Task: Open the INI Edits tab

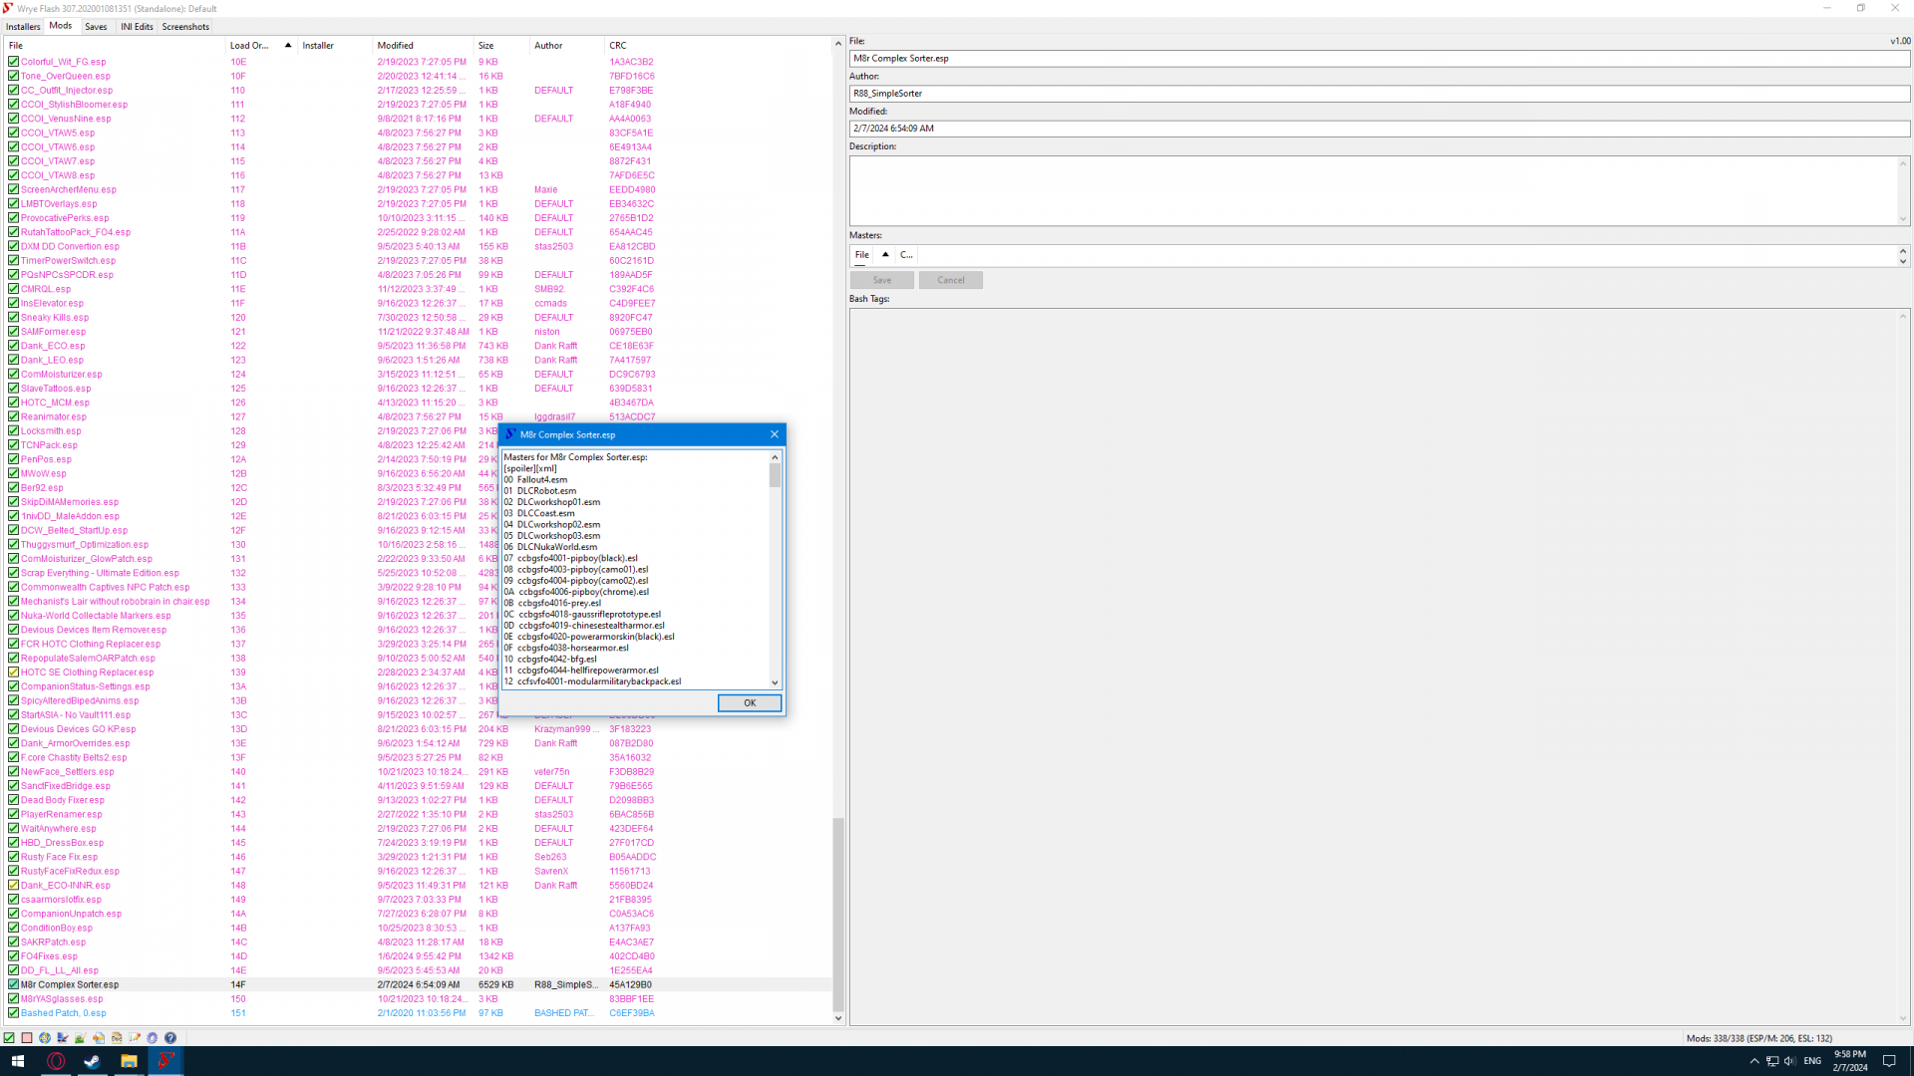Action: 137,27
